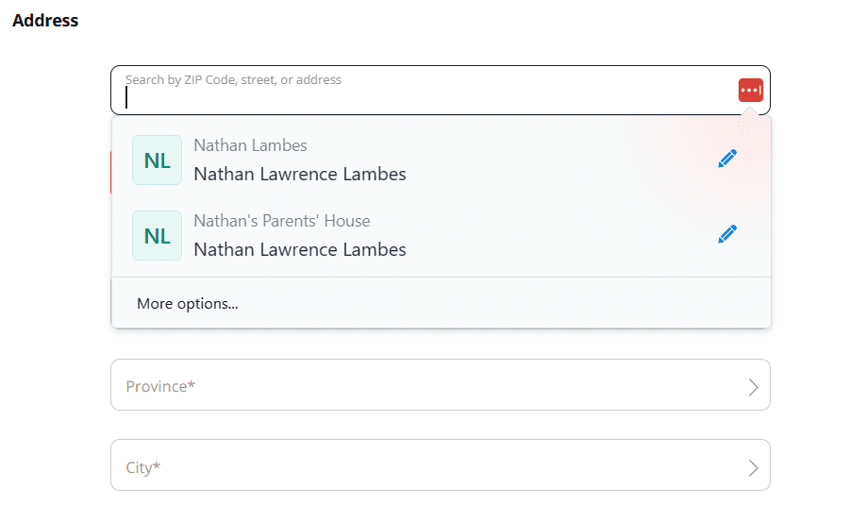Image resolution: width=867 pixels, height=505 pixels.
Task: Edit Nathan's Parents' House entry via pencil icon
Action: pos(727,233)
